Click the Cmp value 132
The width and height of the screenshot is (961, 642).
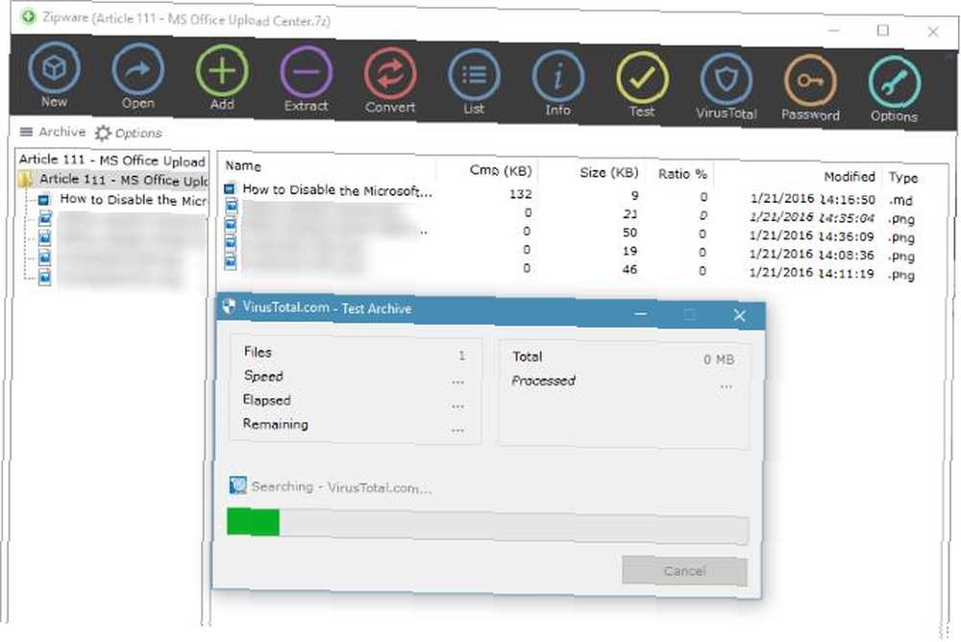click(x=520, y=194)
